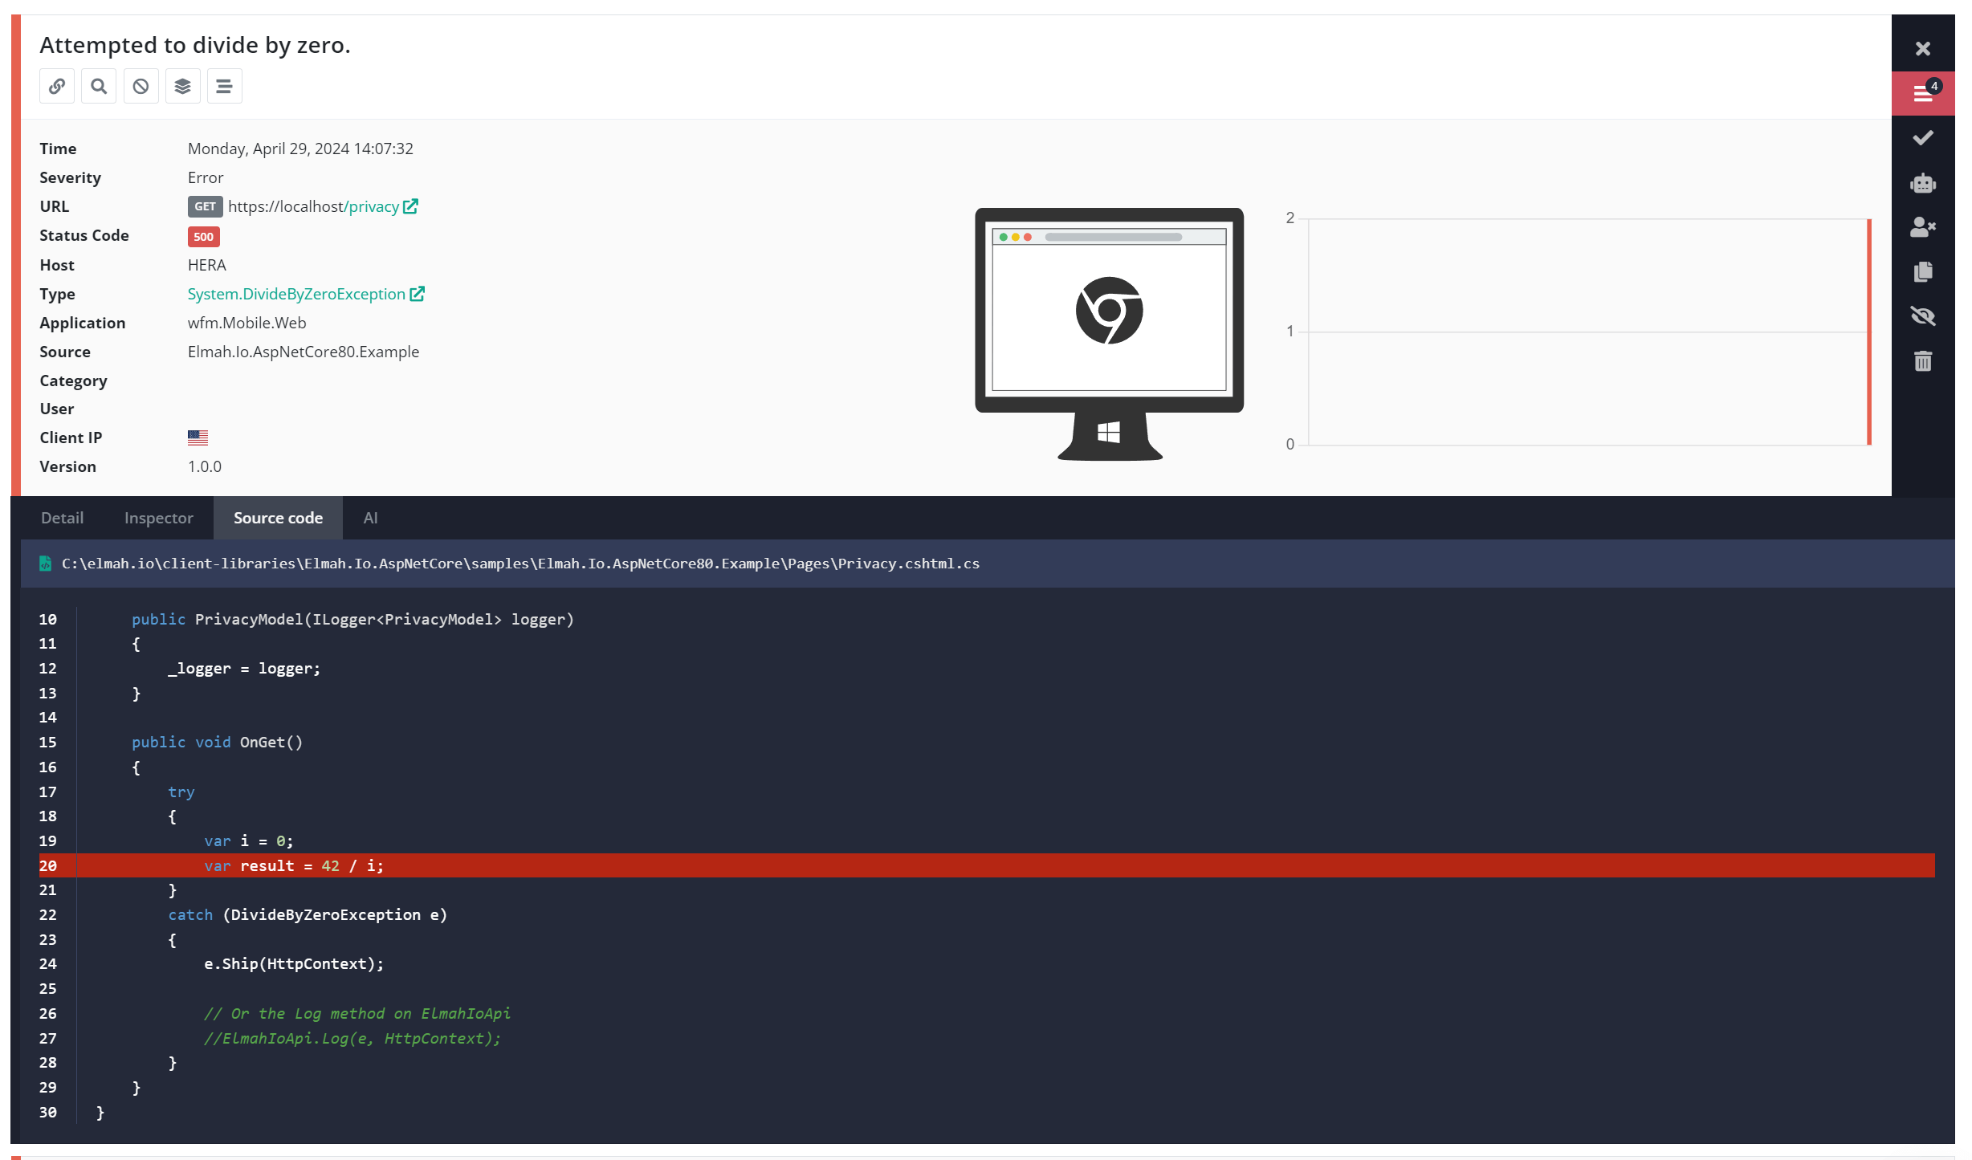Click the search magnifier icon
This screenshot has height=1160, width=1972.
click(100, 86)
